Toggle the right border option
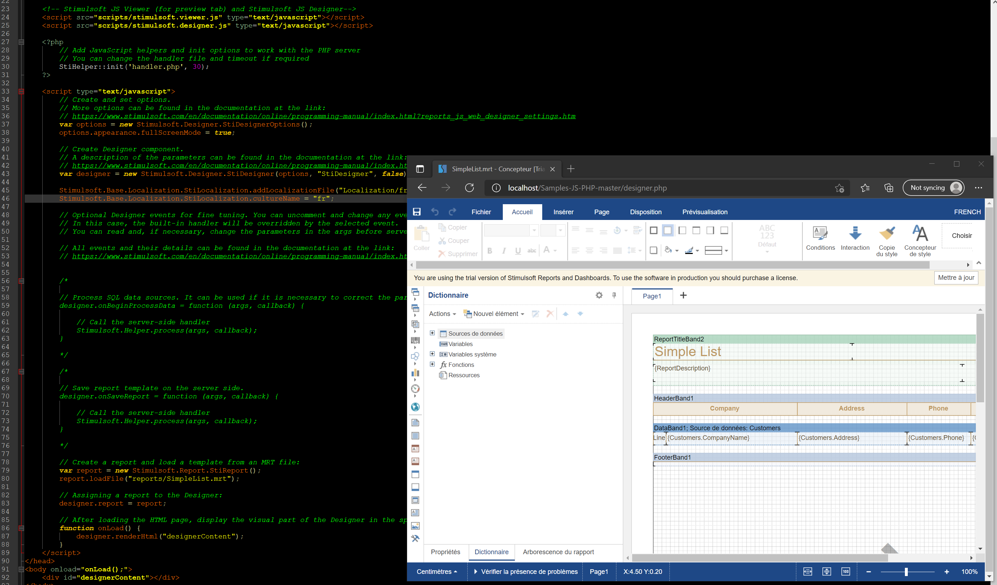 pos(710,230)
